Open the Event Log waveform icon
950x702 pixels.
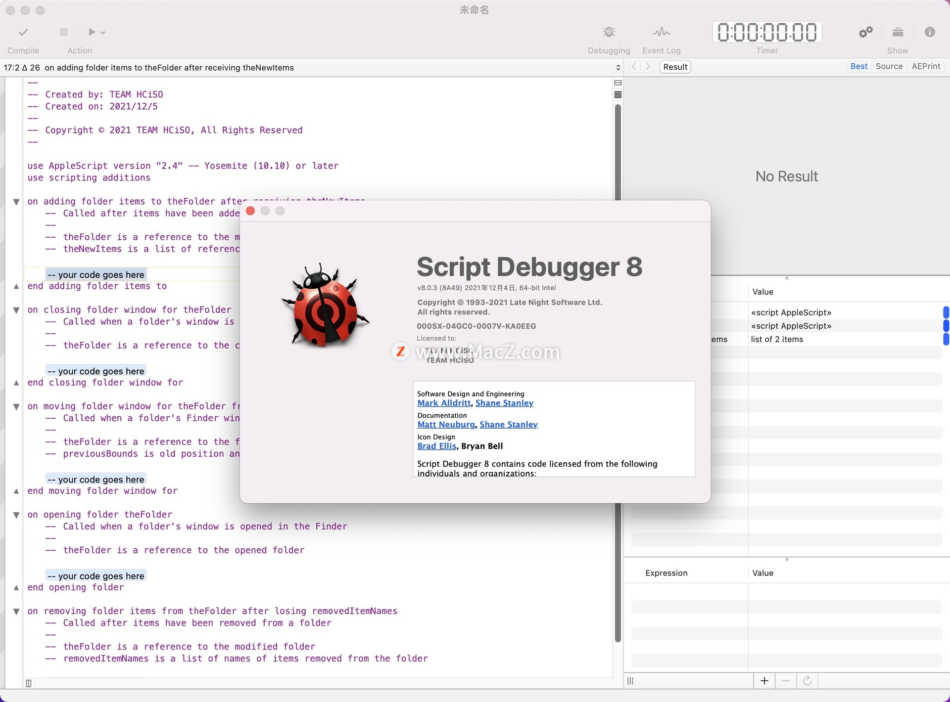[x=662, y=32]
